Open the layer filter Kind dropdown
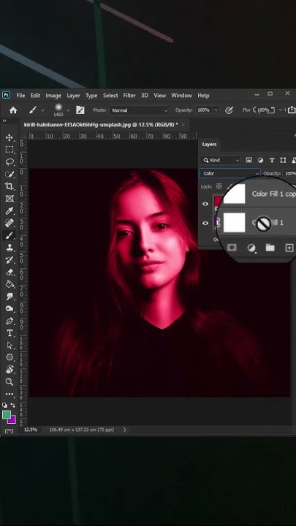This screenshot has width=296, height=526. [x=221, y=160]
